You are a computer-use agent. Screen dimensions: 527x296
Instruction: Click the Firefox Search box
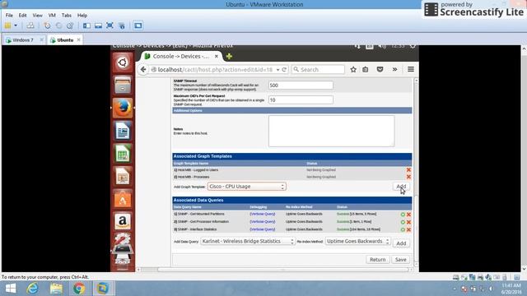tap(319, 69)
